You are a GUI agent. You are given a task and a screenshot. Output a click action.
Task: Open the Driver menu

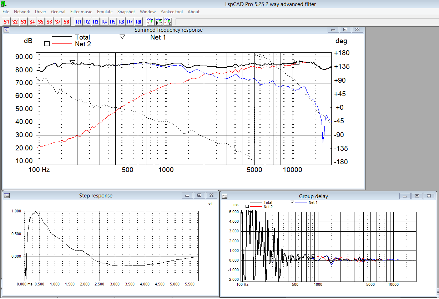[41, 12]
